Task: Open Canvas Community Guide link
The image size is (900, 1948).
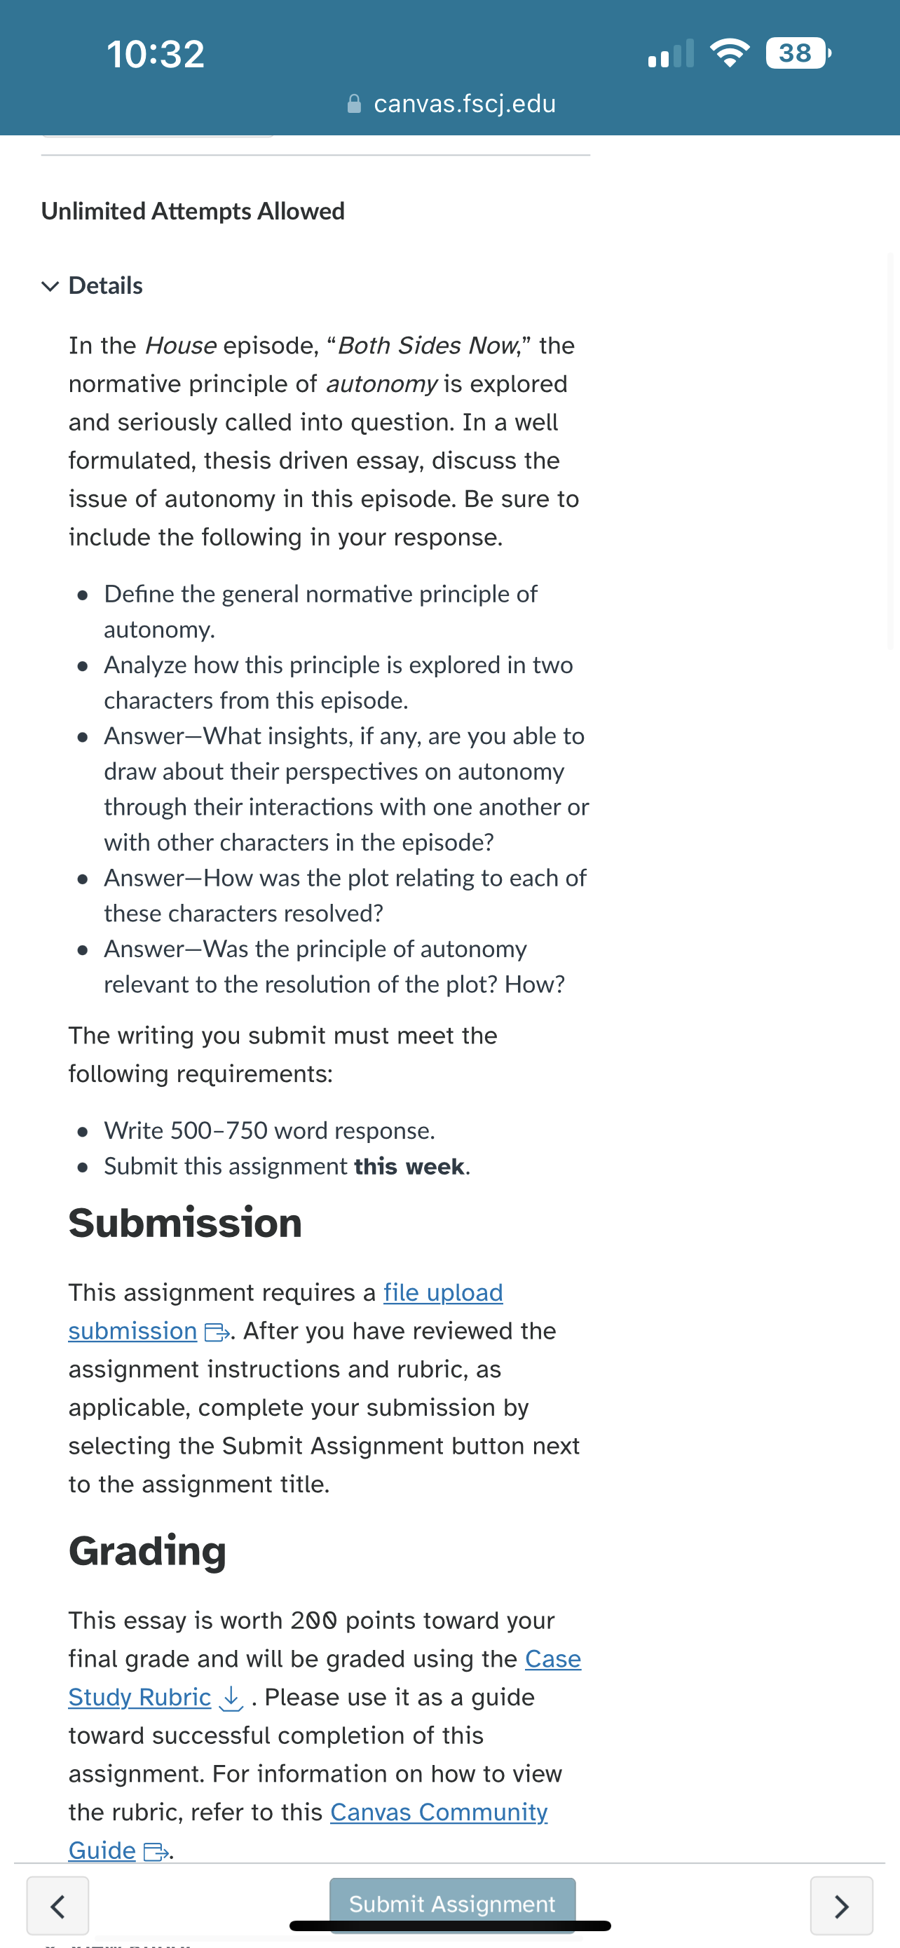Action: pos(308,1832)
